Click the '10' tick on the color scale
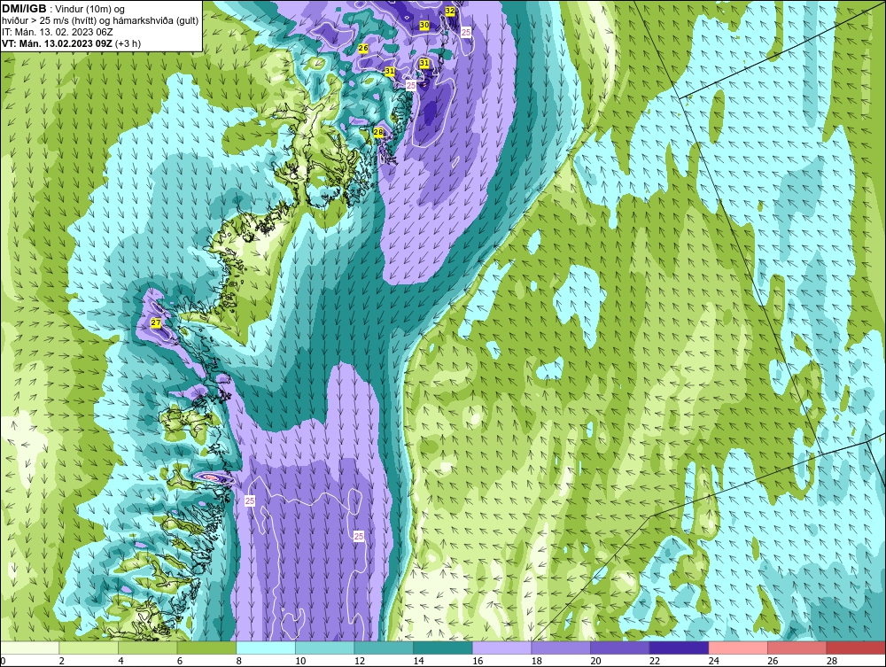 coord(300,661)
